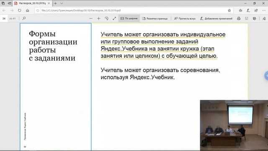Viewport: 268px width, 151px height.
Task: Start Прочесть вслух read aloud
Action: click(185, 18)
